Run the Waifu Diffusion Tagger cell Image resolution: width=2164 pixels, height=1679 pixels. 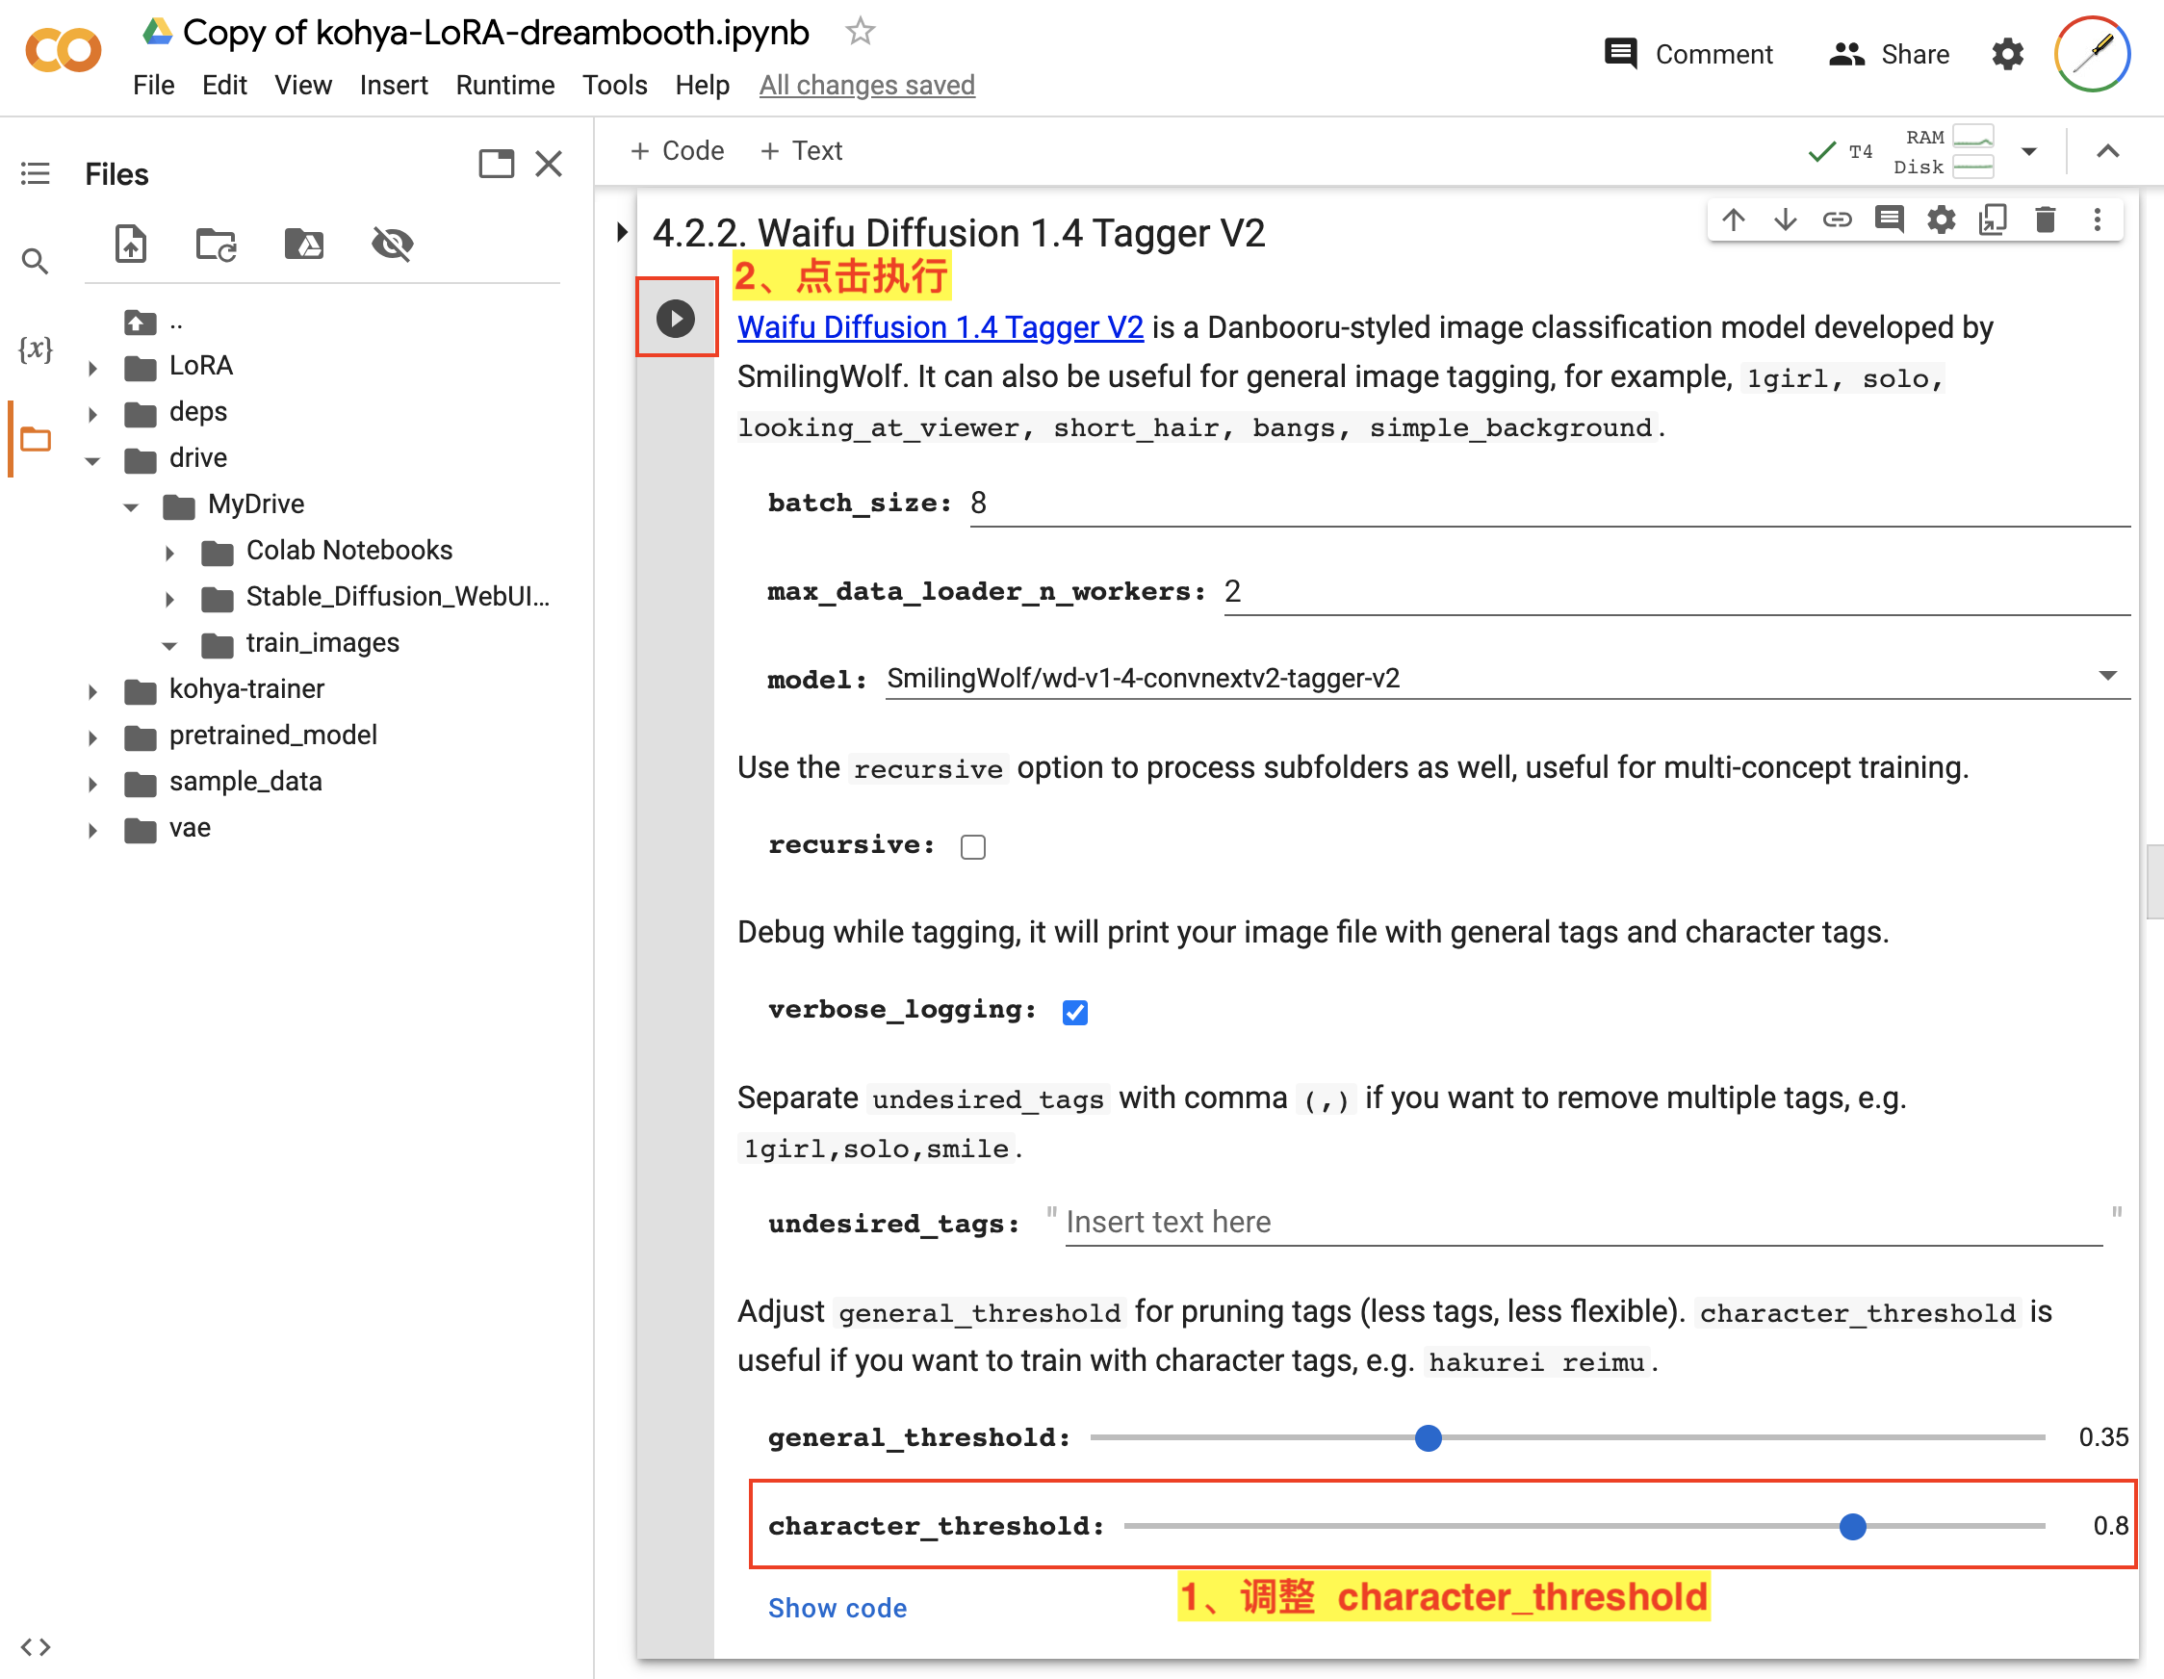(x=675, y=318)
